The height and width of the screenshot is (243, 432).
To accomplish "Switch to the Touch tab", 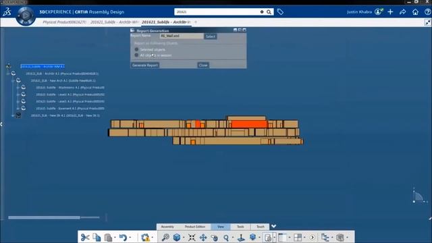I will 261,227.
